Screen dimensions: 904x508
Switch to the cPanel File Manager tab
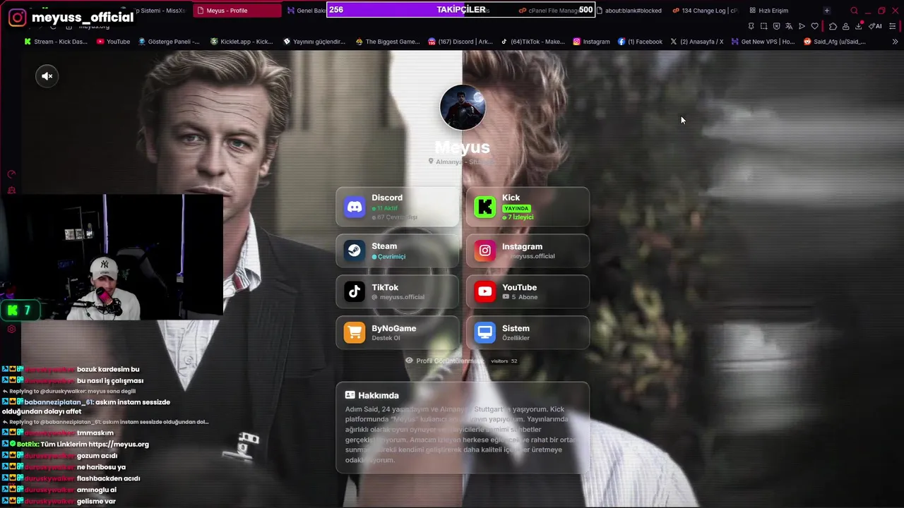point(555,11)
